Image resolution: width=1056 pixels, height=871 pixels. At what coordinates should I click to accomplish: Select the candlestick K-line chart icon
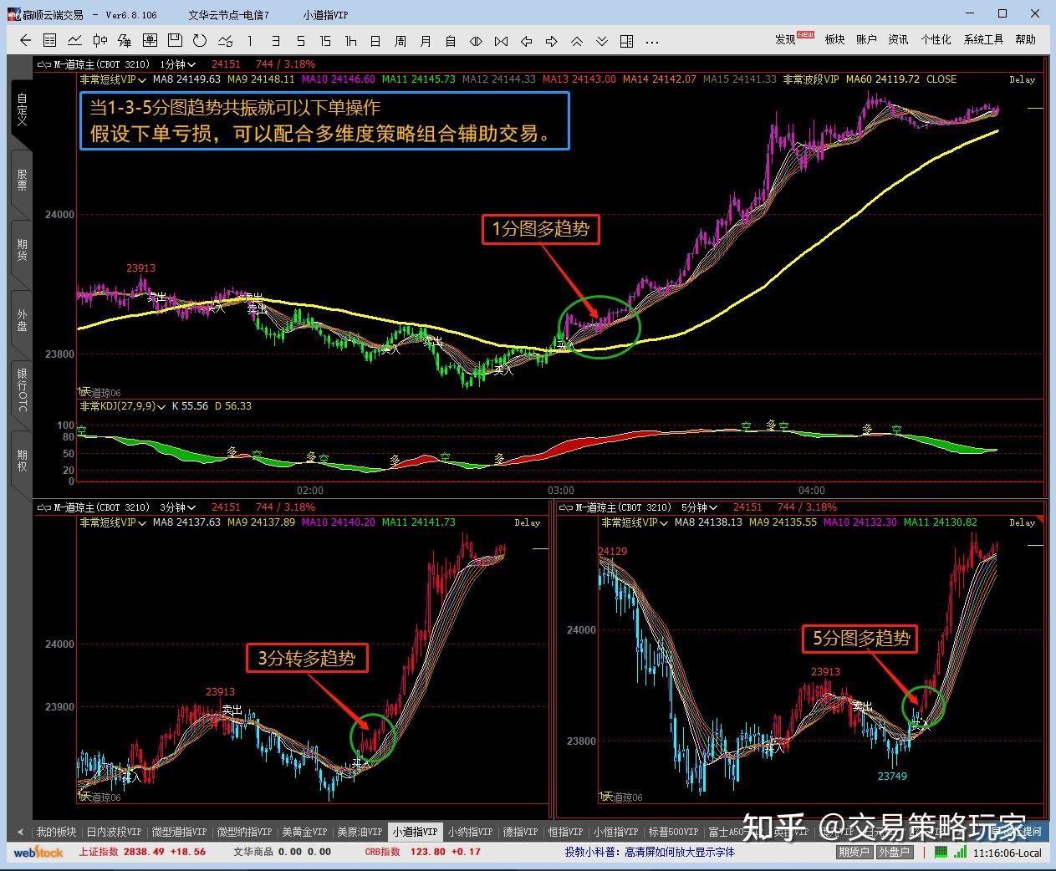pyautogui.click(x=100, y=40)
